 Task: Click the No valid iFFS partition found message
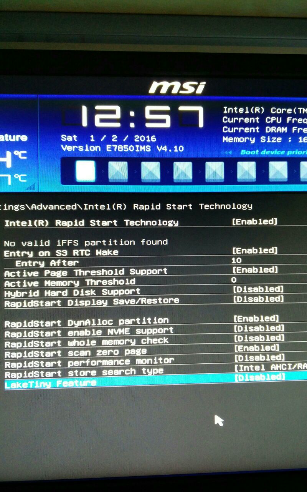86,243
